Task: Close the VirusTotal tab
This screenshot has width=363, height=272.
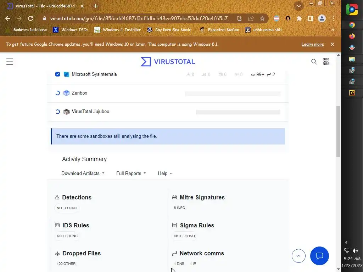Action: tap(82, 6)
